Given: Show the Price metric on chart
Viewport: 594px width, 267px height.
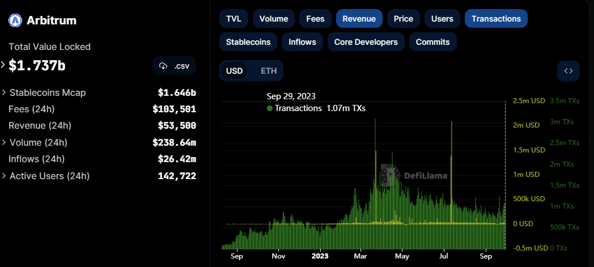Looking at the screenshot, I should (403, 19).
